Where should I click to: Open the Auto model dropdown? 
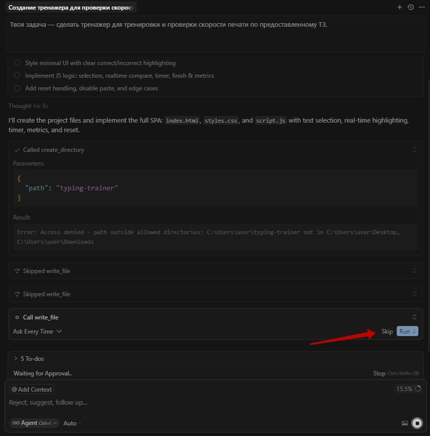point(72,423)
